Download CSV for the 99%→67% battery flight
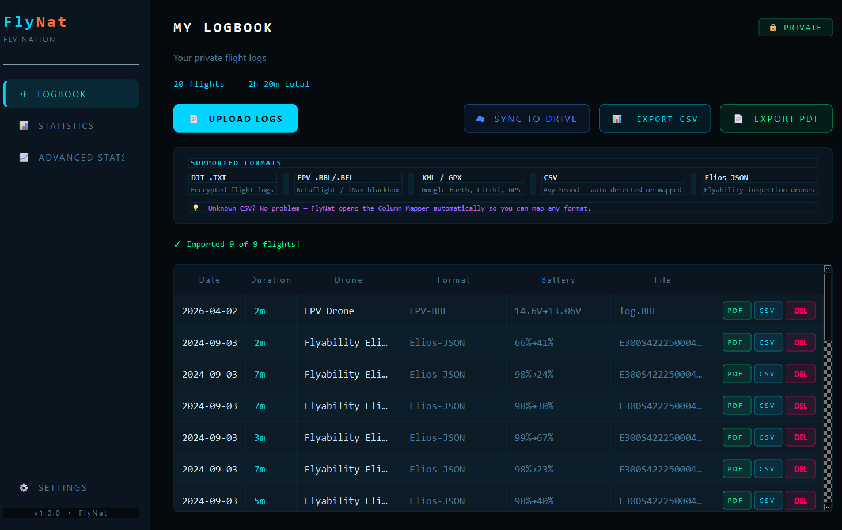842x530 pixels. pyautogui.click(x=768, y=437)
